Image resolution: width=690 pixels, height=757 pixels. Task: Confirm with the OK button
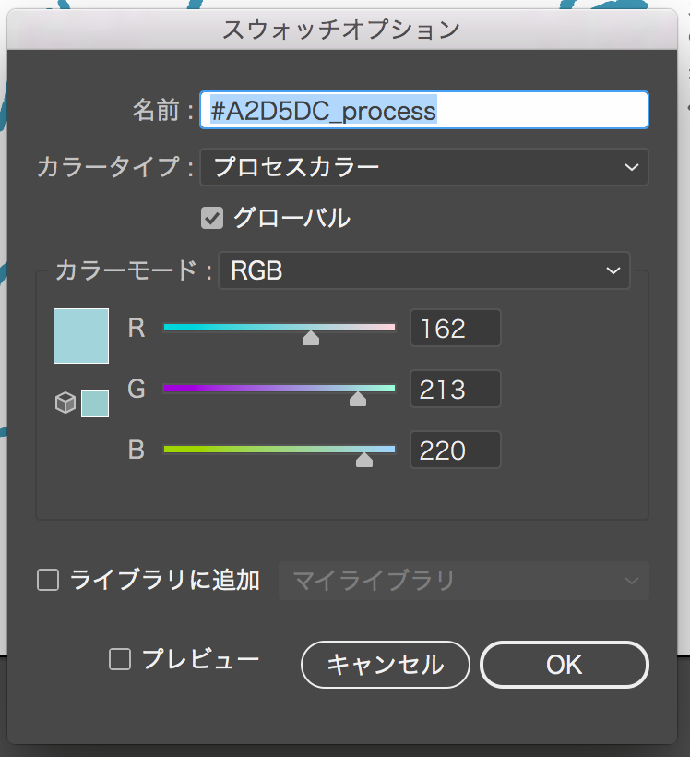pos(564,665)
